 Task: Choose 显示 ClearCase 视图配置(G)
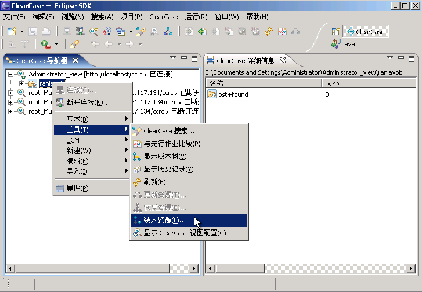tap(189, 233)
